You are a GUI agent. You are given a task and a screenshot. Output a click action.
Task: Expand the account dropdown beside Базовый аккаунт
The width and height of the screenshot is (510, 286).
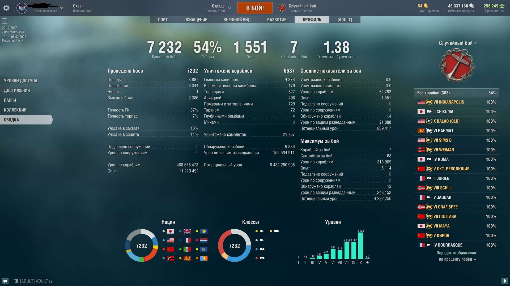pyautogui.click(x=61, y=8)
